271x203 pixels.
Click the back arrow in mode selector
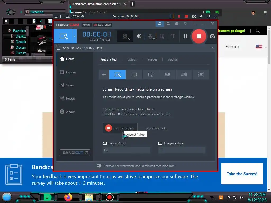(104, 75)
